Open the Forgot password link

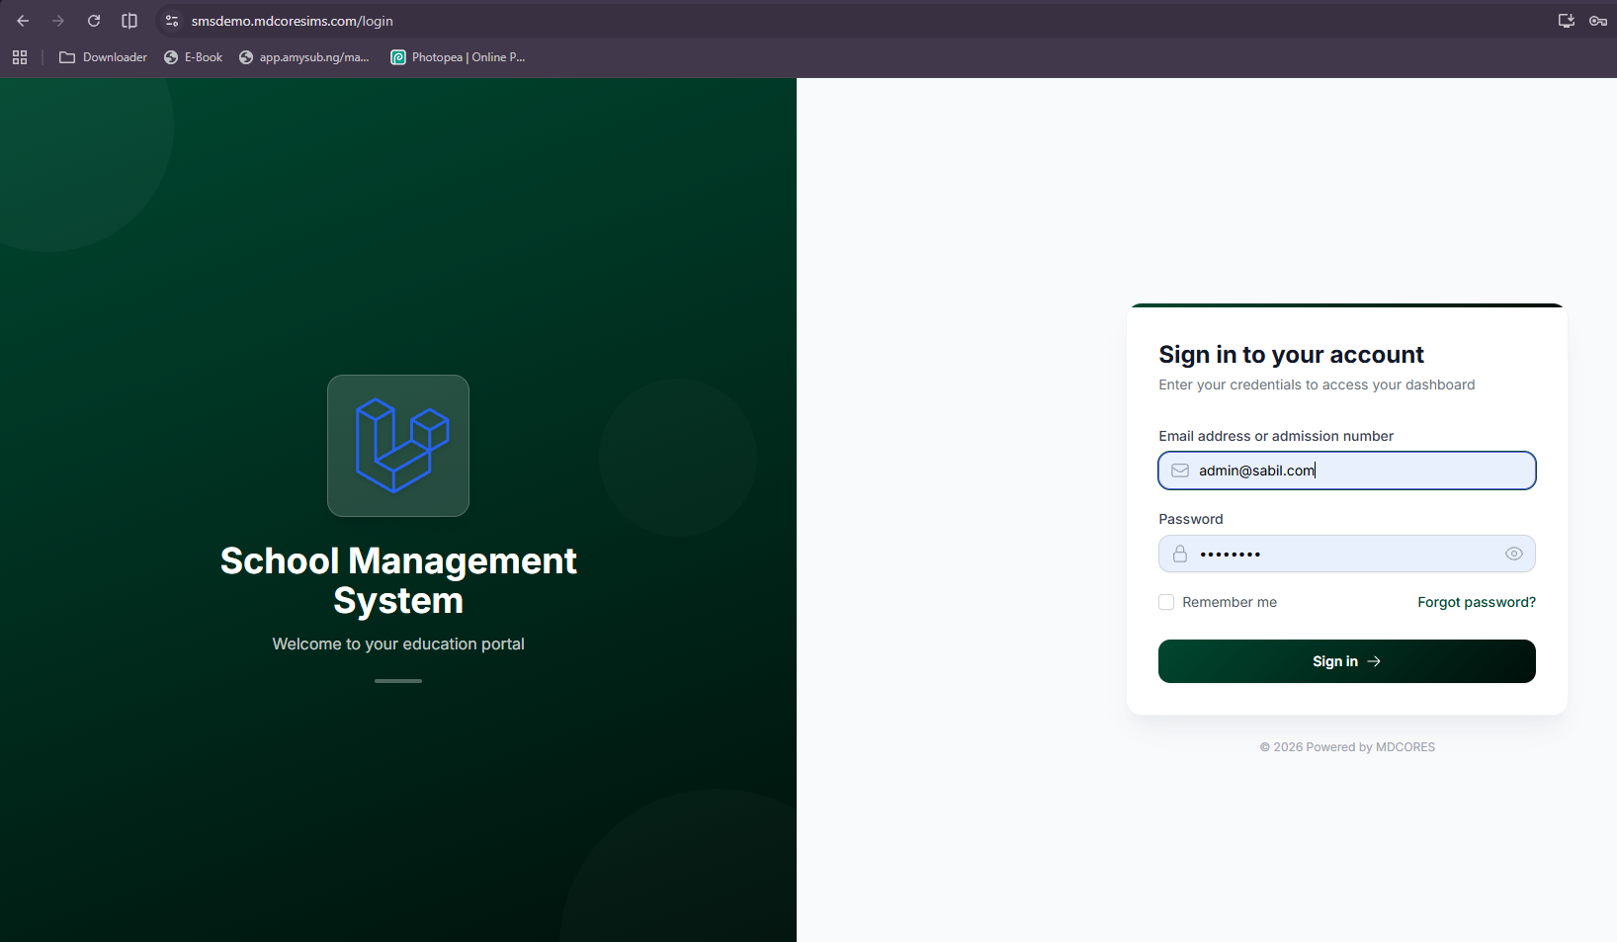coord(1477,602)
